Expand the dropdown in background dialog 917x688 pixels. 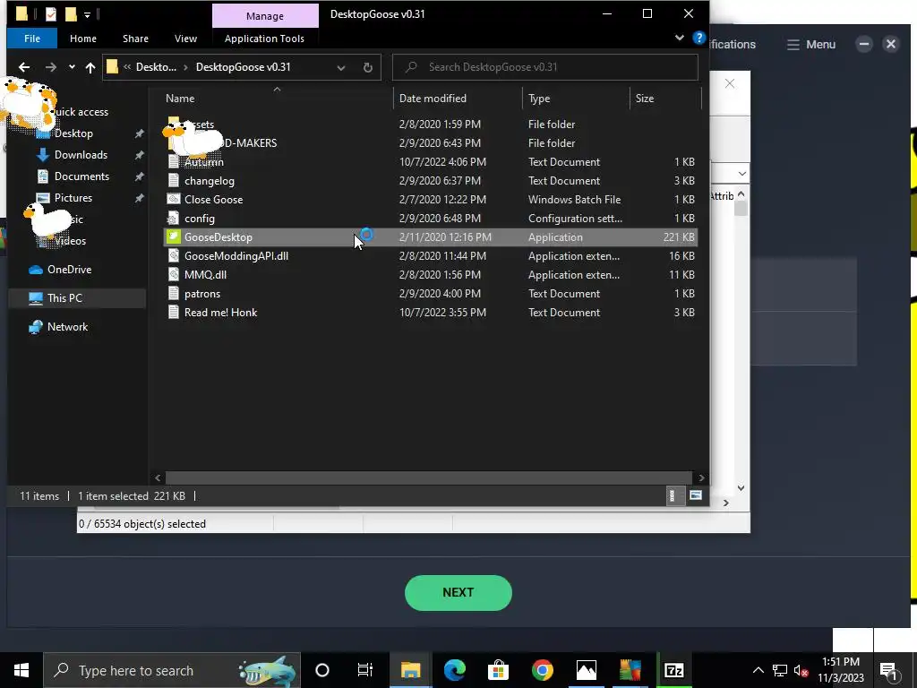pos(741,174)
